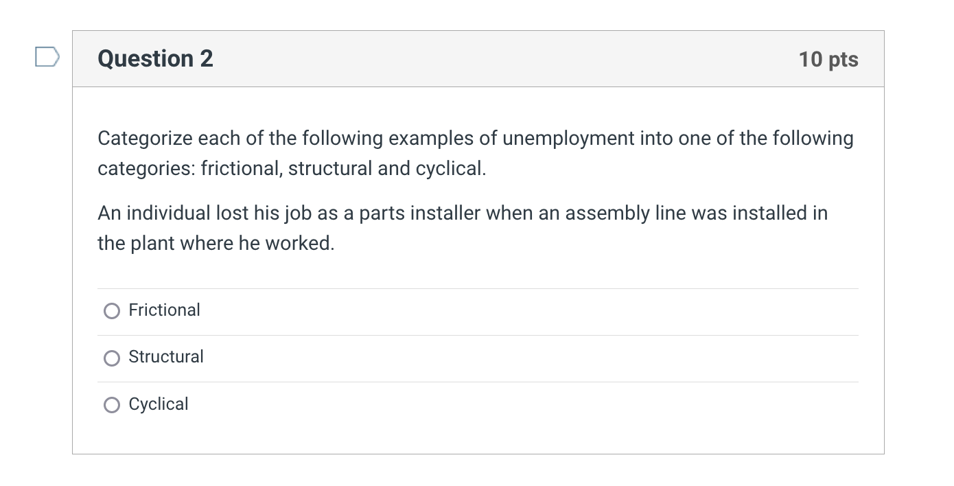Click the Question 2 header title
The width and height of the screenshot is (954, 486).
pos(154,59)
